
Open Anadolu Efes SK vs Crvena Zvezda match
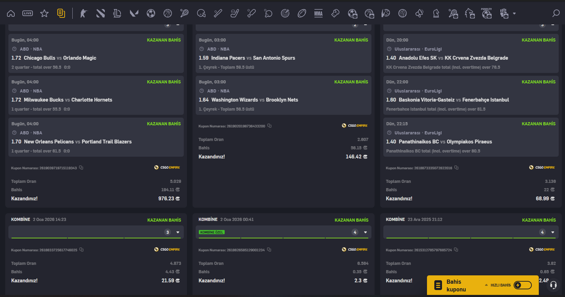(x=453, y=58)
